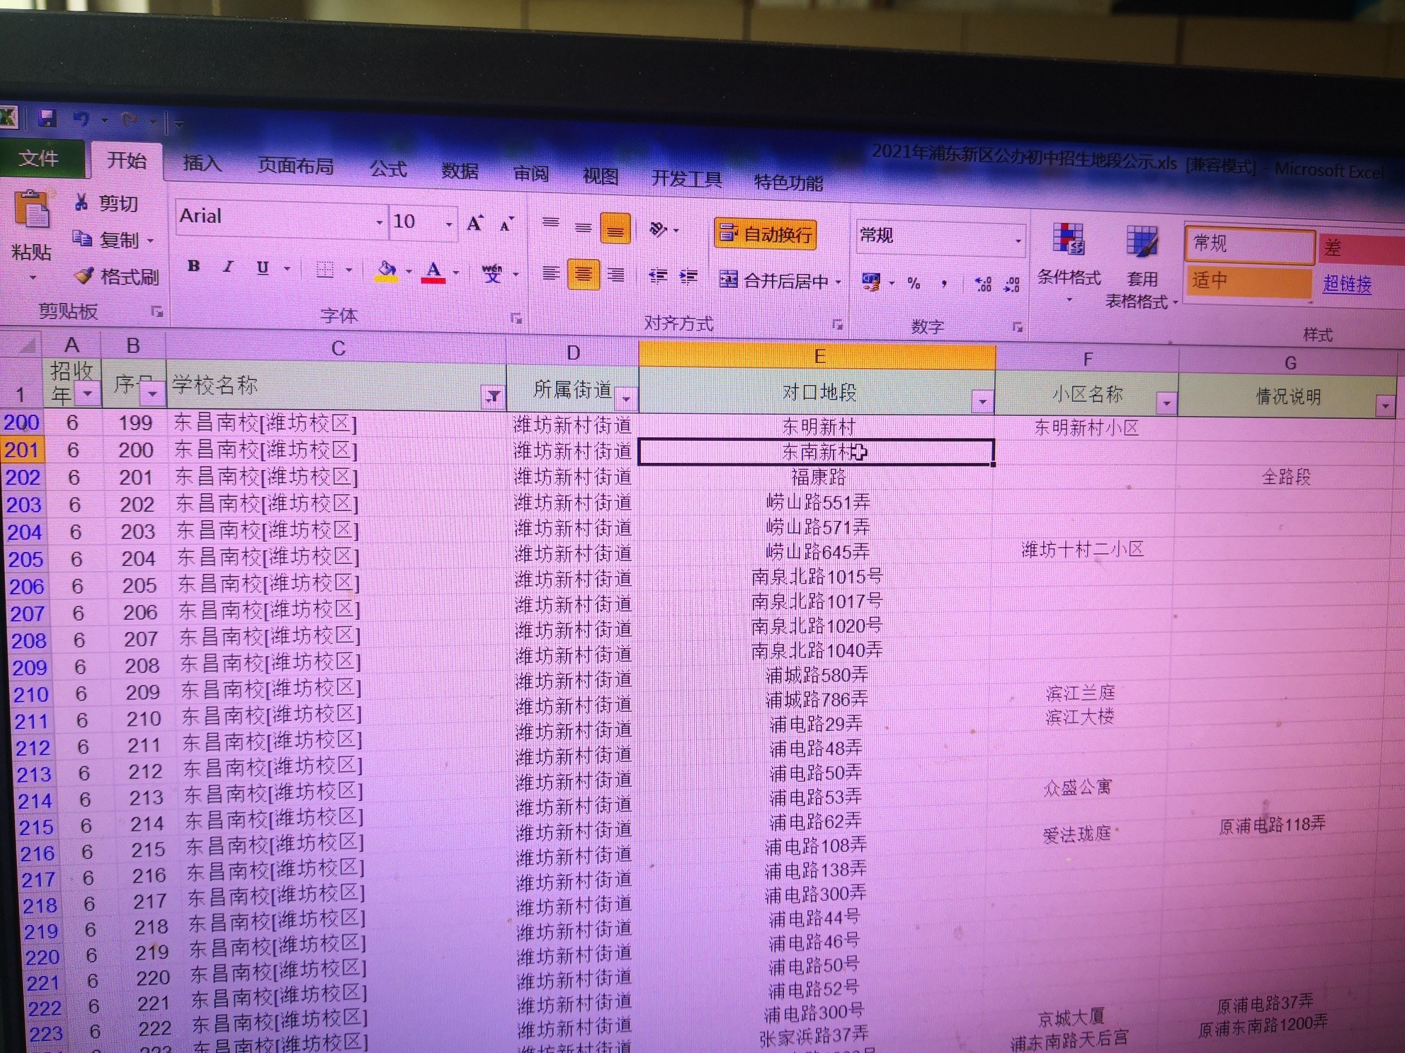Toggle the highlighted bottom align icon
This screenshot has height=1053, width=1405.
(615, 229)
